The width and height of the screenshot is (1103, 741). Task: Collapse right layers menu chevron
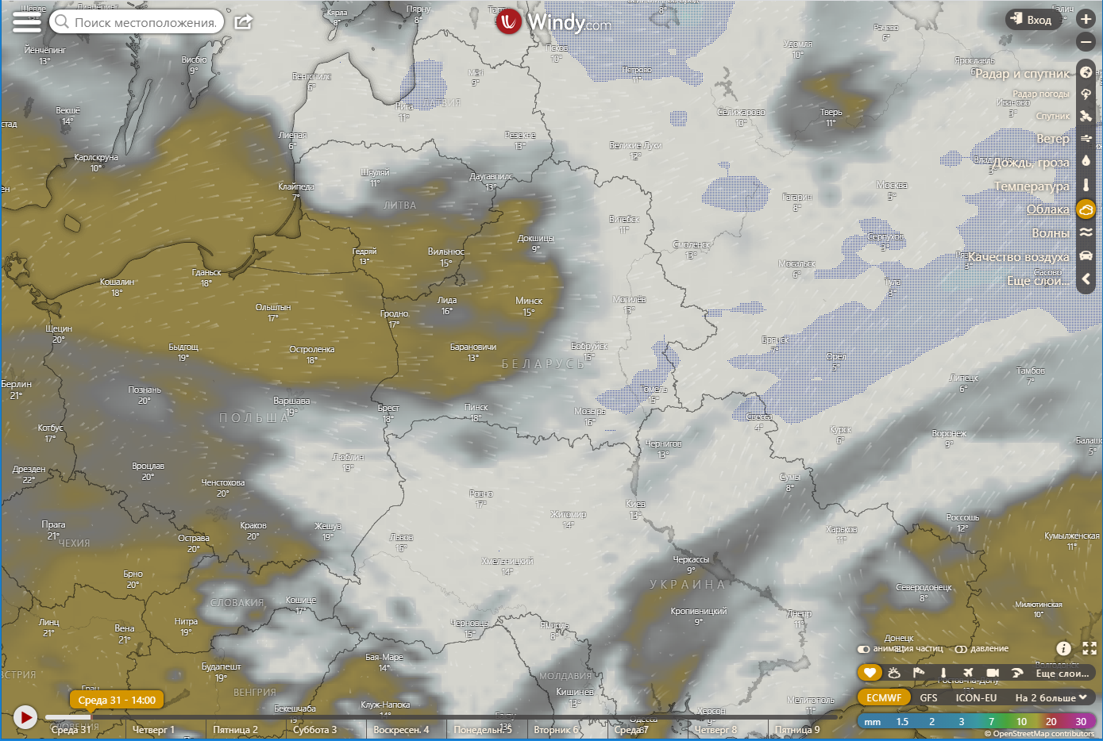1086,279
